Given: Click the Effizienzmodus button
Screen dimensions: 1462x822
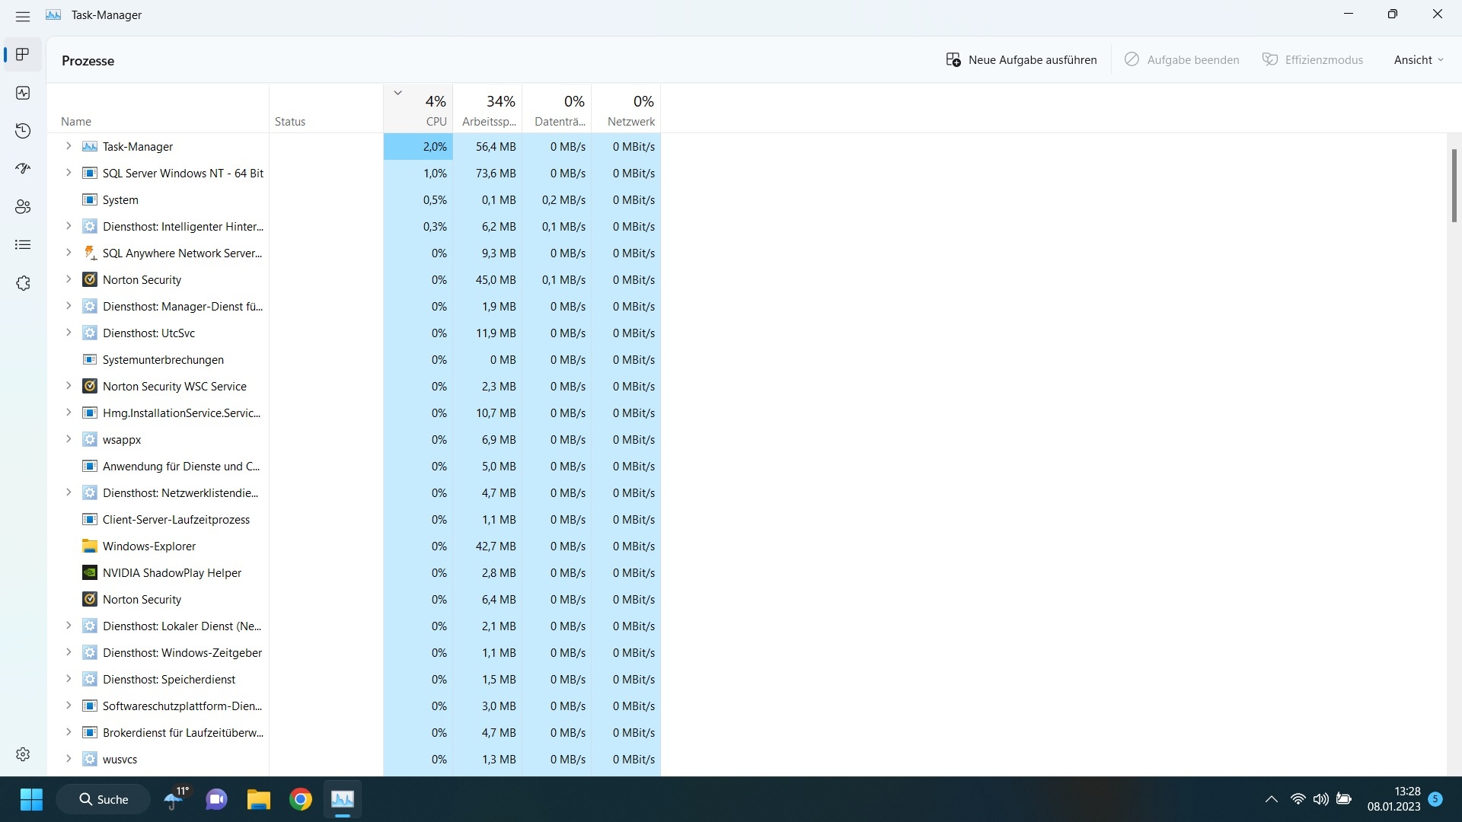Looking at the screenshot, I should (1313, 60).
